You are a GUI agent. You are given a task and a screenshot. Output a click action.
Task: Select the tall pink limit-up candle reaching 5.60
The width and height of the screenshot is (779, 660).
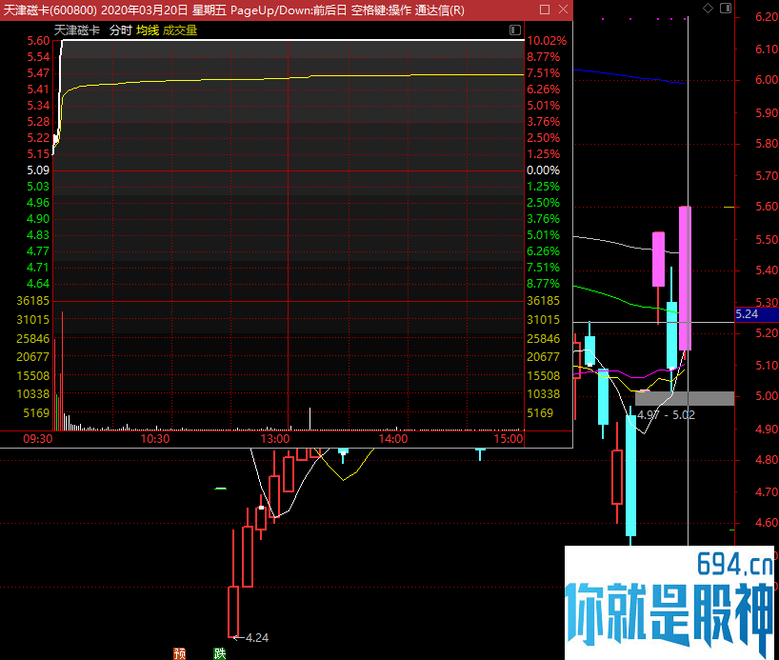[x=685, y=278]
